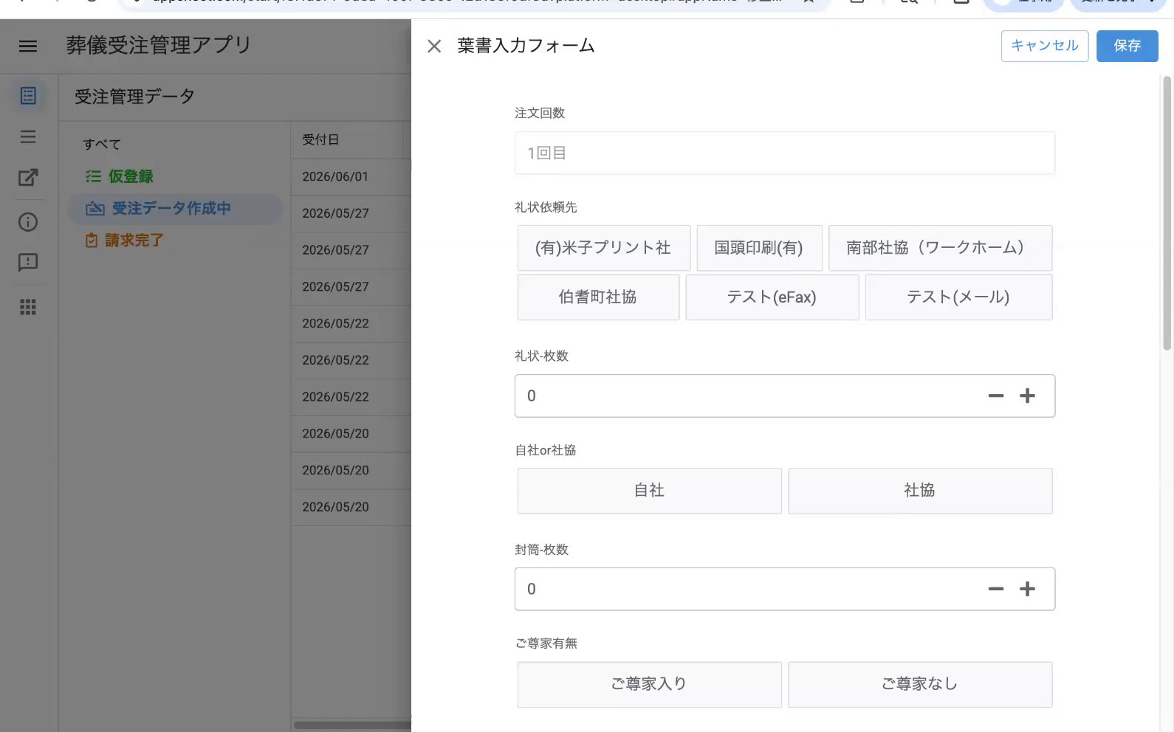The image size is (1174, 732).
Task: Increase 礼状-枚数 with plus
Action: tap(1027, 396)
